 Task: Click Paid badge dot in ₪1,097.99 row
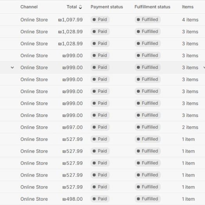[x=94, y=20]
